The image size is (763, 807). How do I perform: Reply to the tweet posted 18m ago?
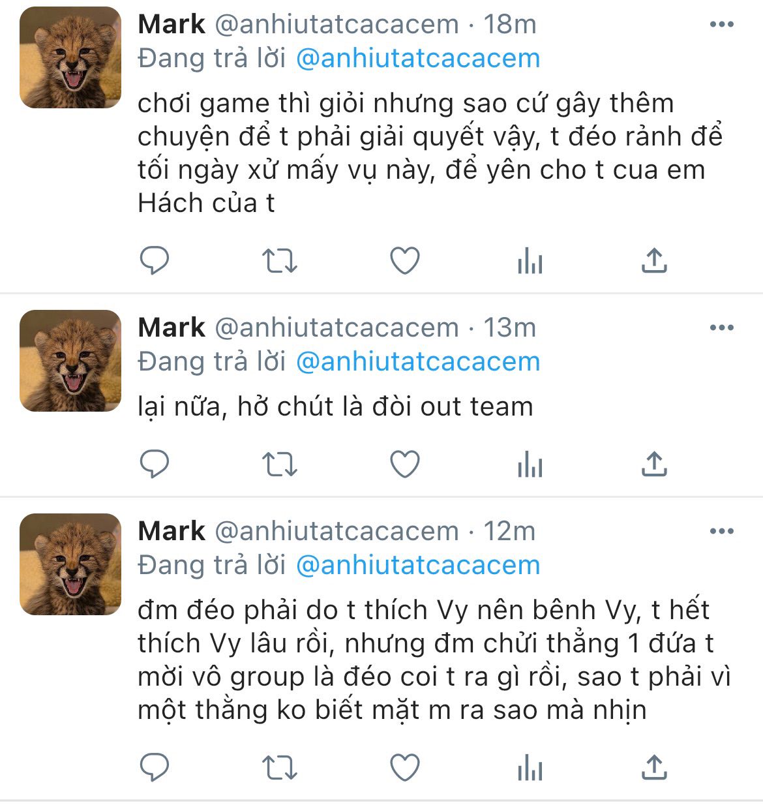tap(155, 262)
